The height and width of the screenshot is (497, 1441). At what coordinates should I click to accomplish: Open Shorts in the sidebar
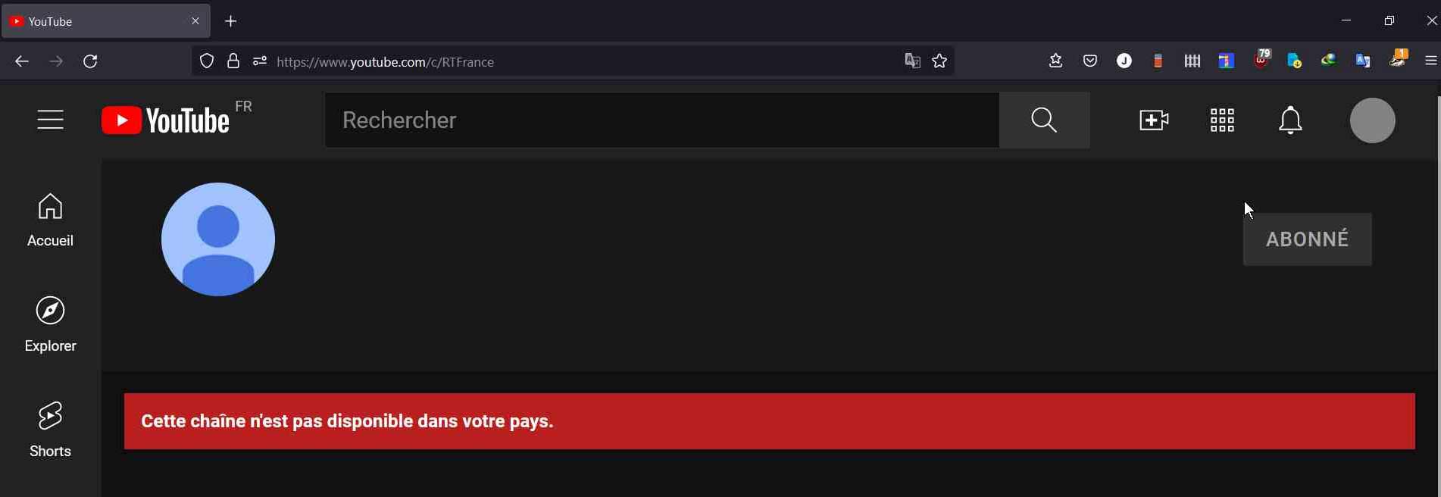pyautogui.click(x=51, y=430)
